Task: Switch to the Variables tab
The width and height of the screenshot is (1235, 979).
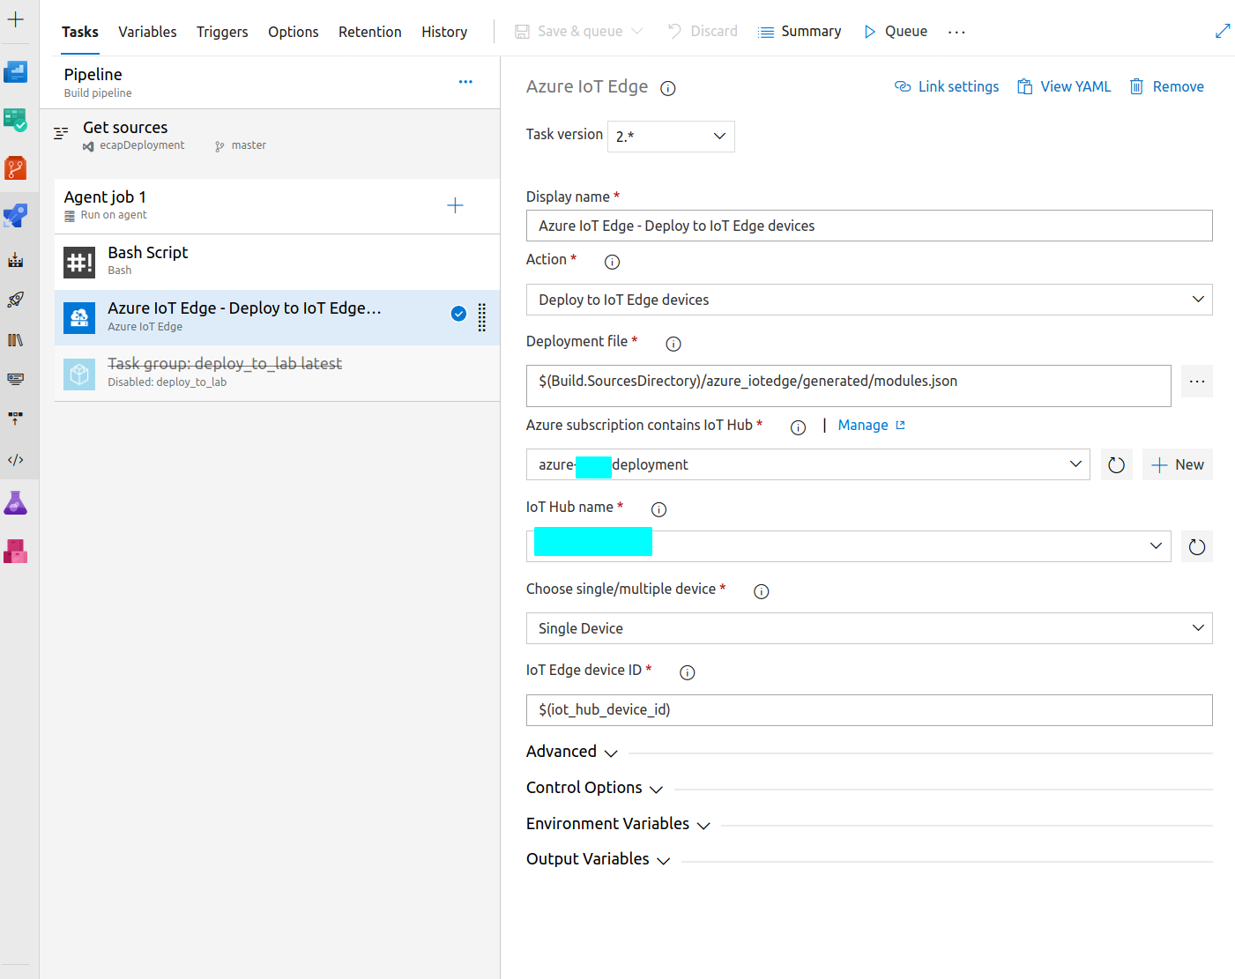Action: [x=147, y=32]
